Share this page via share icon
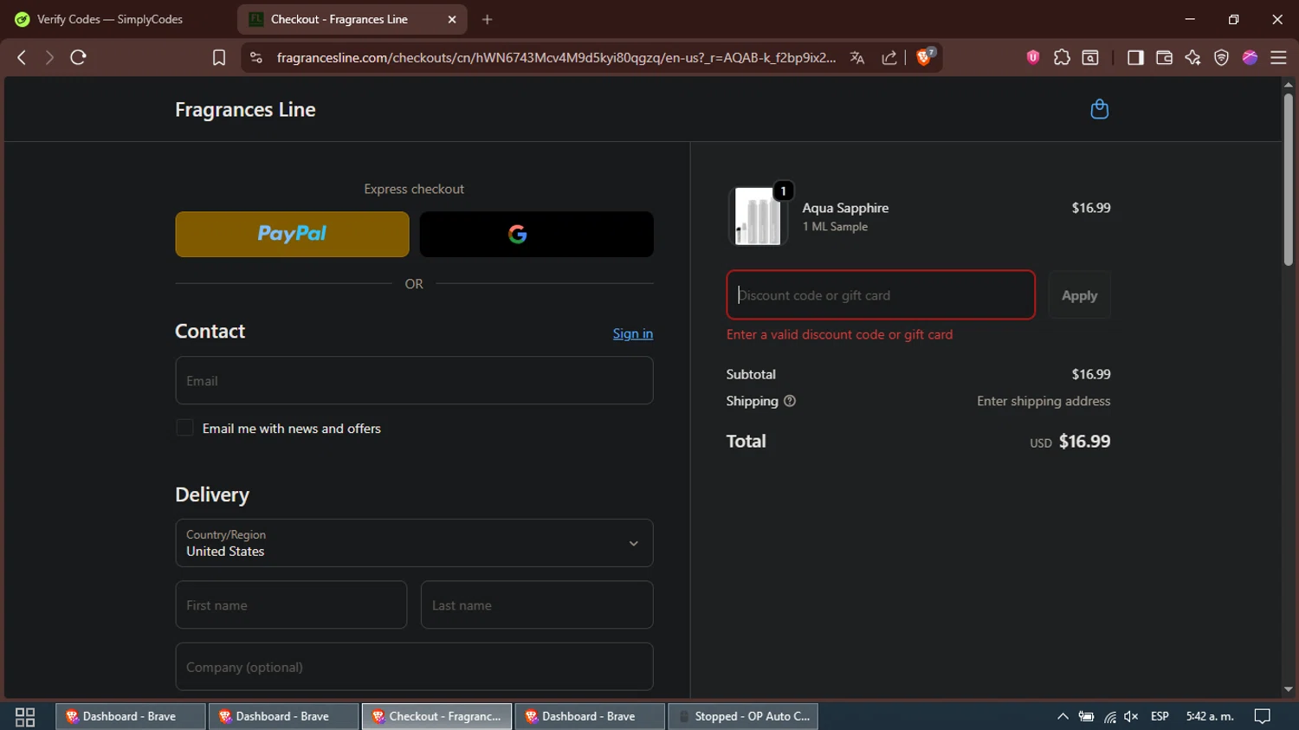This screenshot has height=730, width=1299. (889, 57)
